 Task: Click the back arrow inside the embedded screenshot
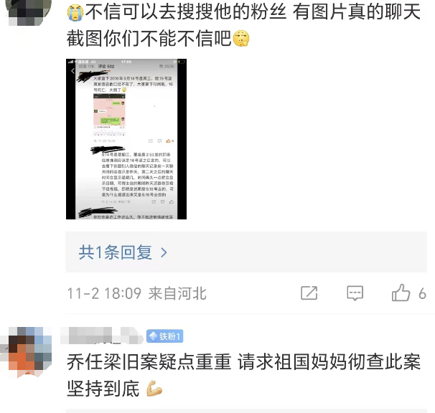pyautogui.click(x=72, y=71)
